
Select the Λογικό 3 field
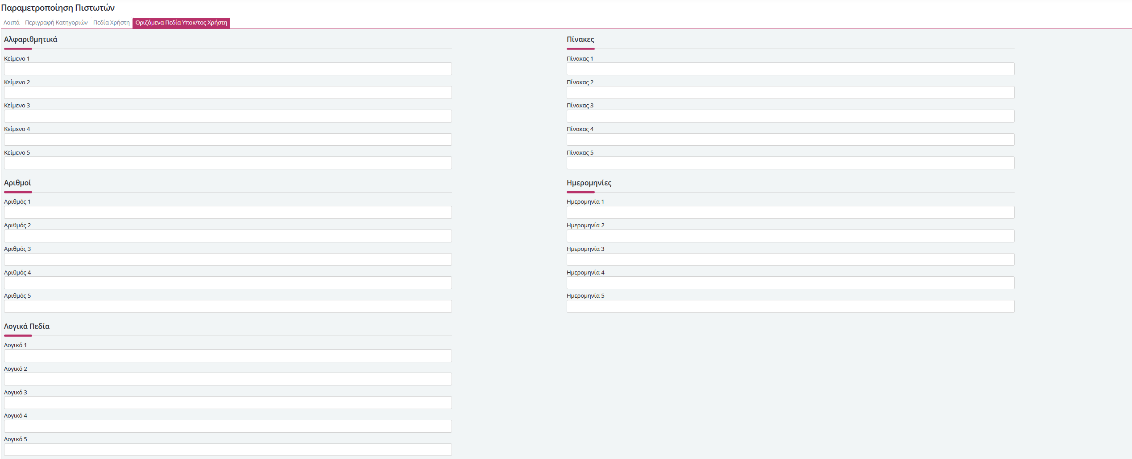click(228, 403)
